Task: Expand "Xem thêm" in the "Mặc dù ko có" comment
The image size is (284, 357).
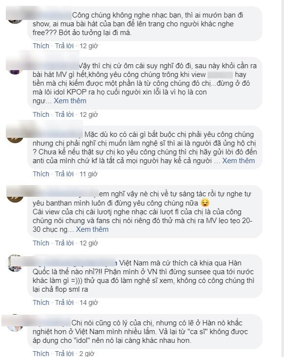Action: tap(238, 161)
